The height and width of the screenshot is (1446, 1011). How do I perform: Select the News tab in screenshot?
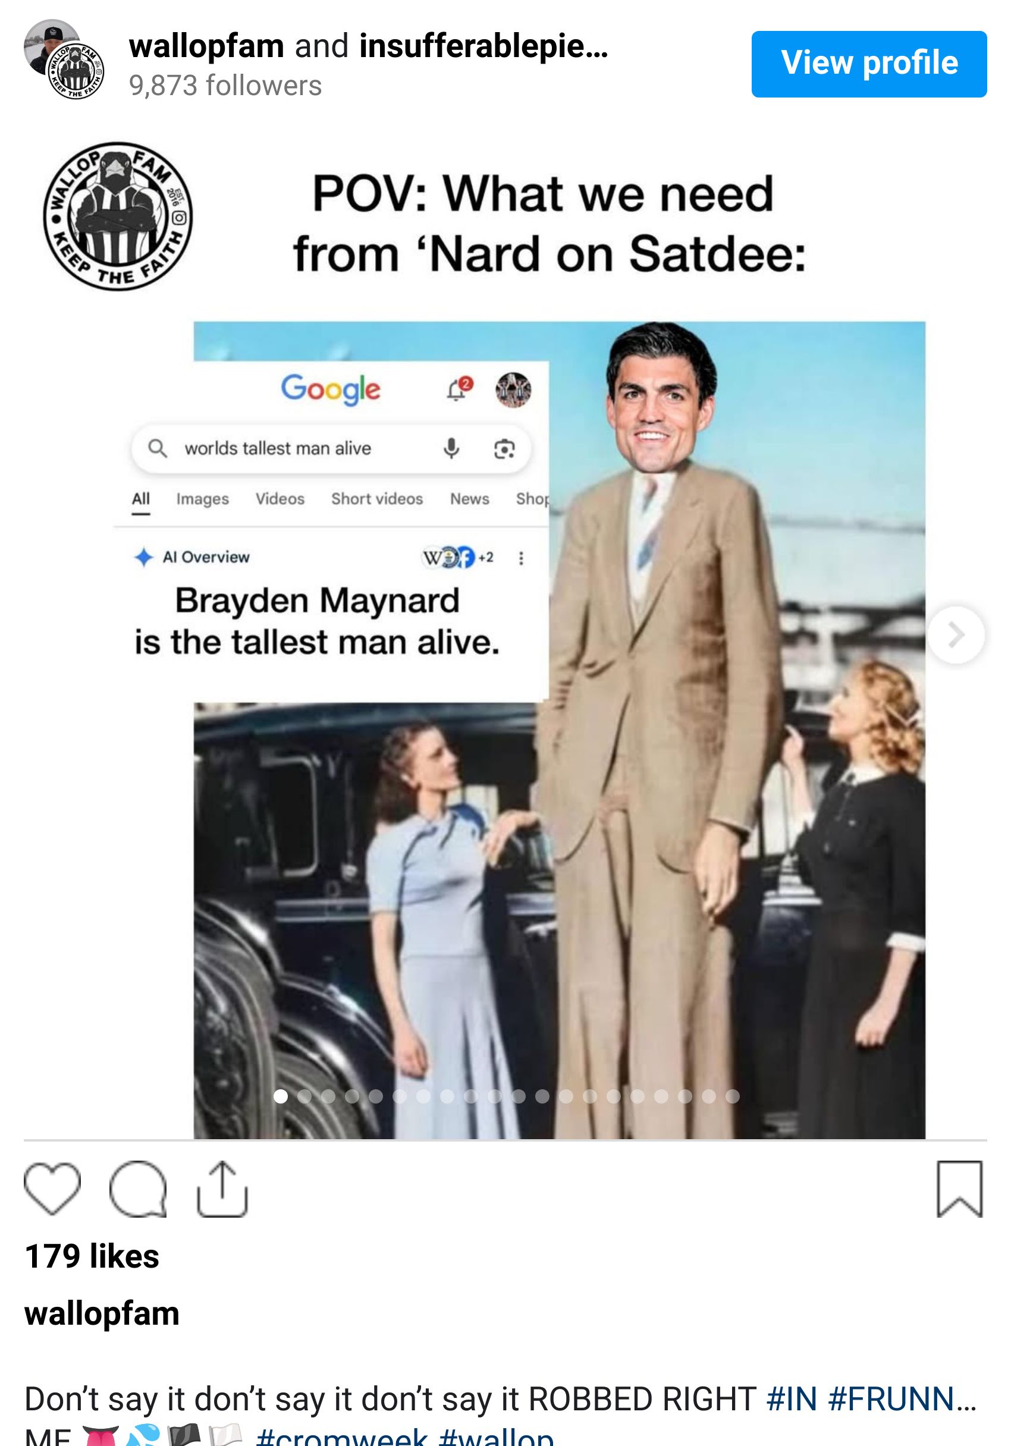tap(469, 499)
